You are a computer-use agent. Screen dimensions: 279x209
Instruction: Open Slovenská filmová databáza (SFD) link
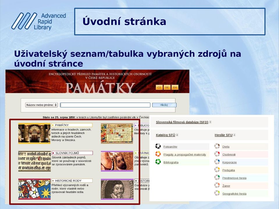pos(182,122)
